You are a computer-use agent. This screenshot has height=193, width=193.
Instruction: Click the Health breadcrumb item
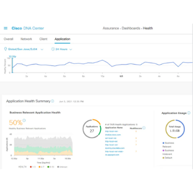tap(148, 28)
